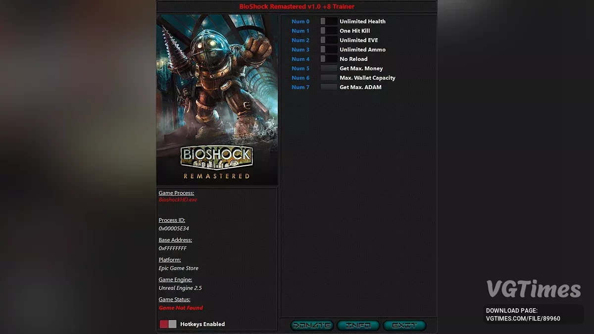Click the Base Address heading
The width and height of the screenshot is (594, 334).
pos(175,240)
